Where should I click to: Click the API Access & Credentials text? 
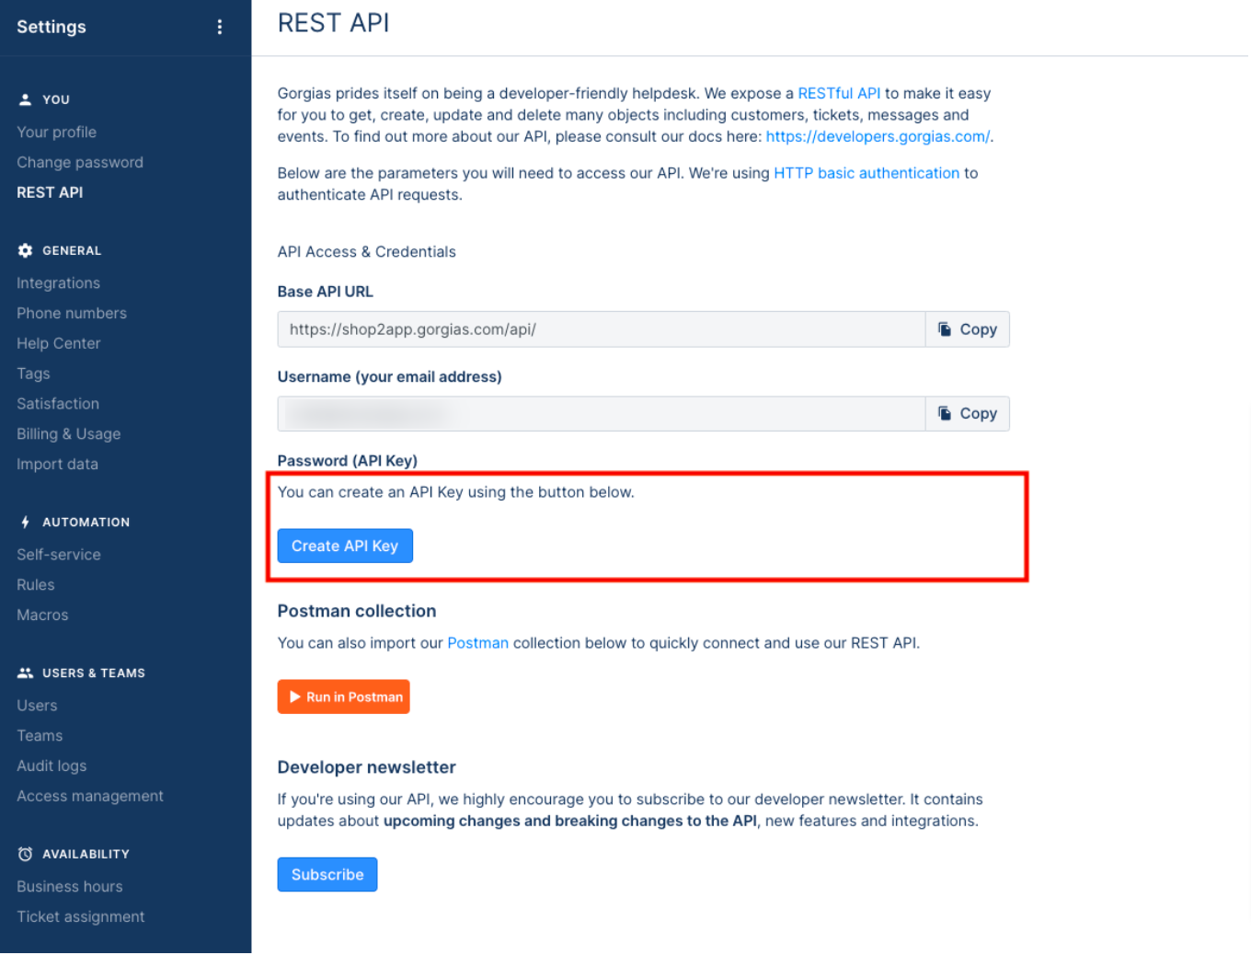(366, 252)
